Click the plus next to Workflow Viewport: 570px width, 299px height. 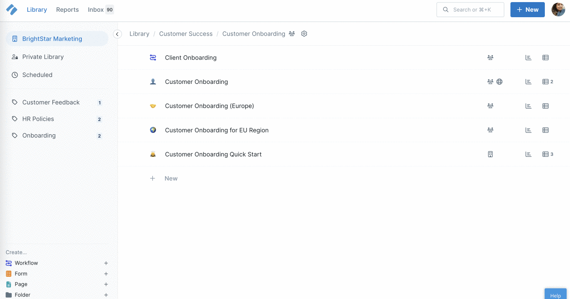coord(106,263)
